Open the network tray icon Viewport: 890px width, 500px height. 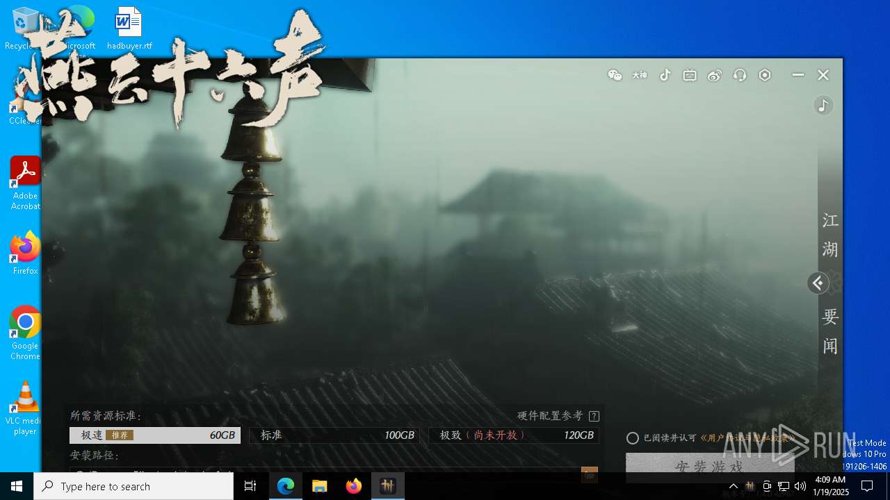point(784,486)
